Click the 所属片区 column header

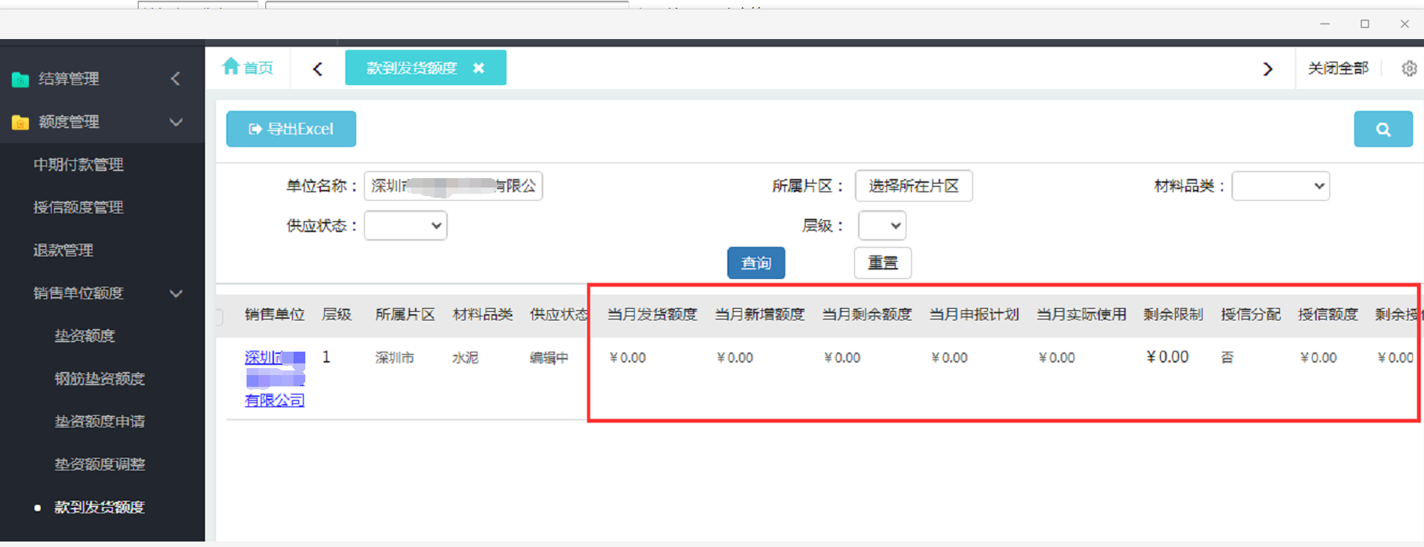coord(405,314)
